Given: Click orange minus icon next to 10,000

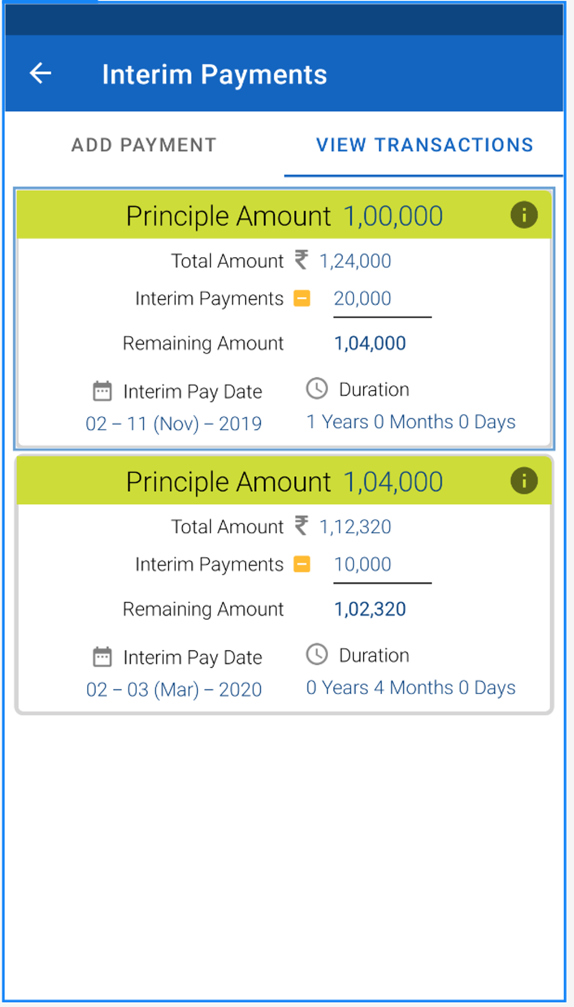Looking at the screenshot, I should 302,563.
